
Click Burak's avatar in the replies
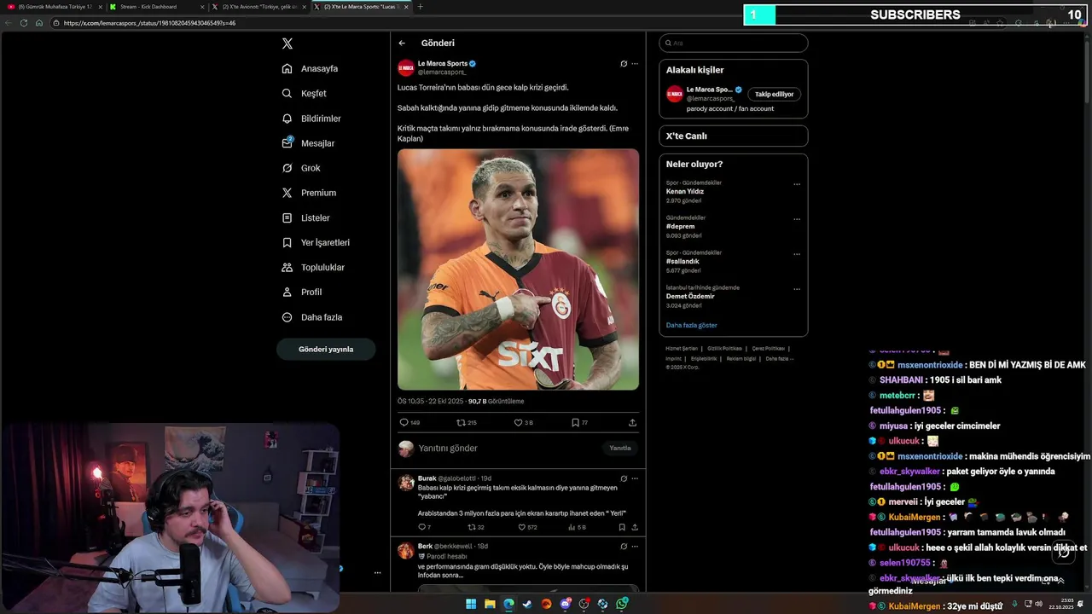pos(406,483)
